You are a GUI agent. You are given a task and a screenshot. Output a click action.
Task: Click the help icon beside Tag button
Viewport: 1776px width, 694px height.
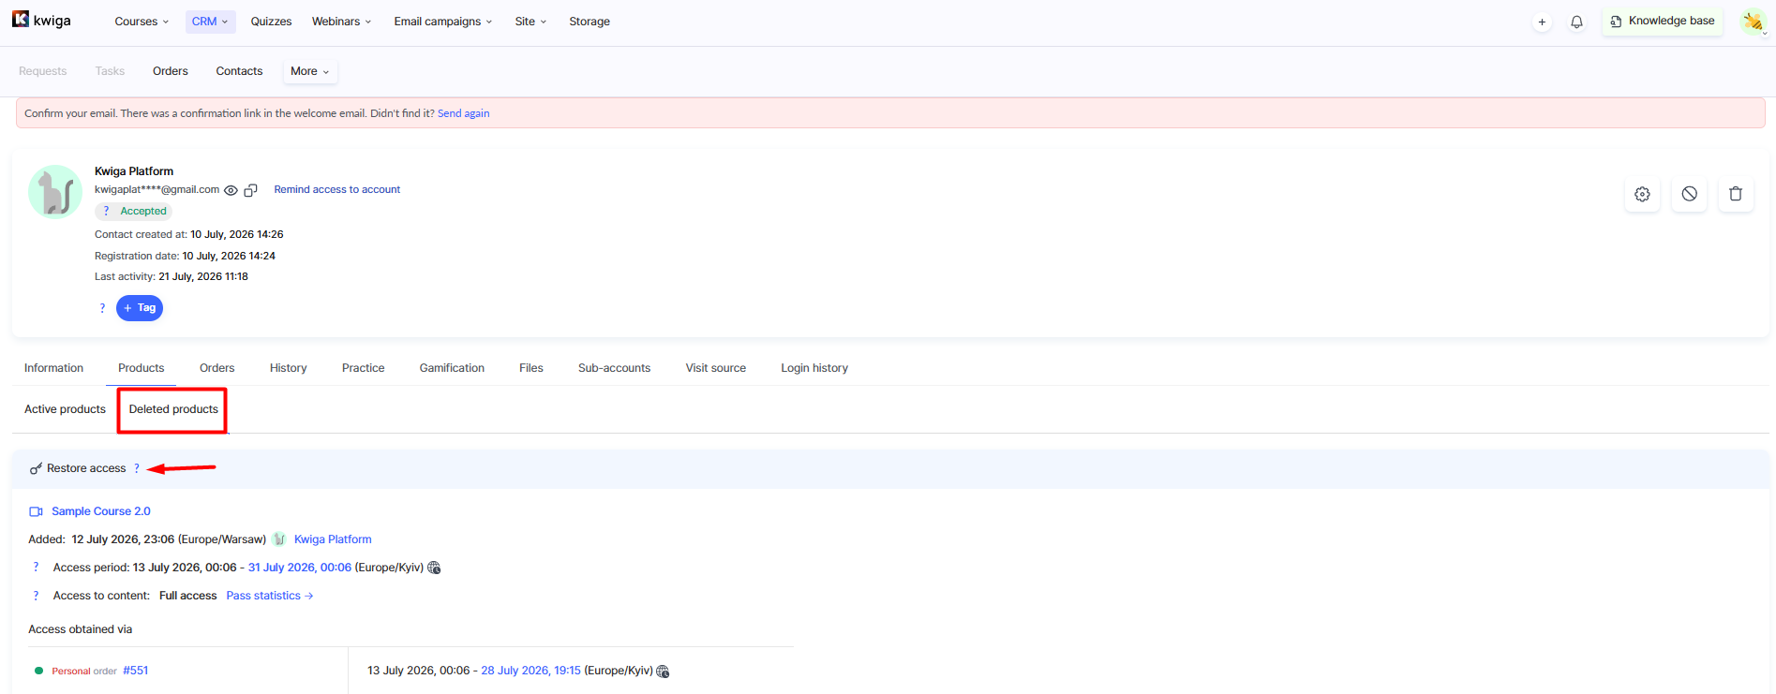(x=102, y=308)
